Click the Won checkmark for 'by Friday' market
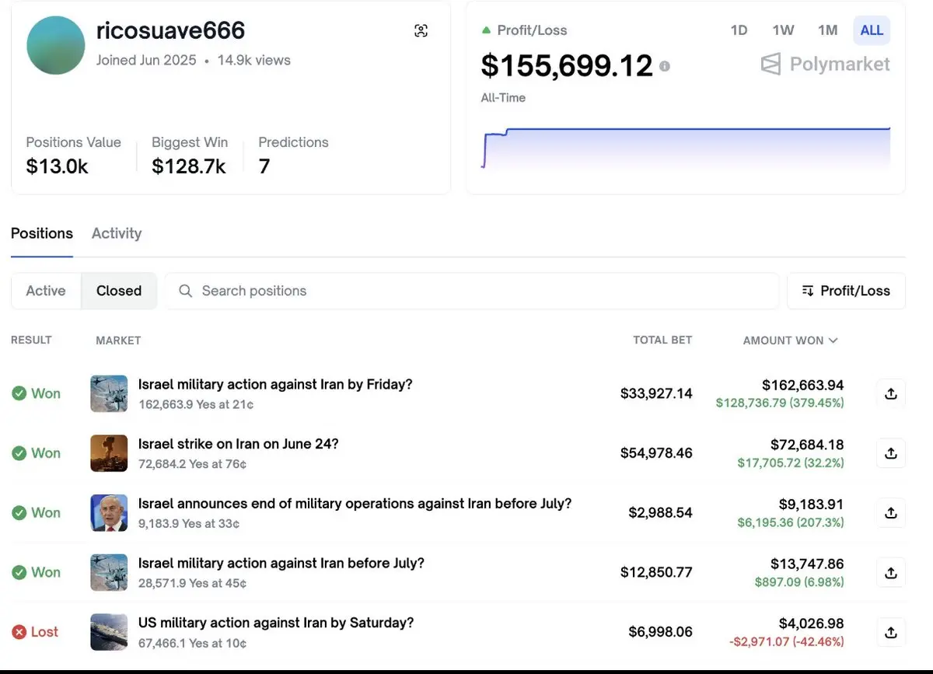Screen dimensions: 933x674 pyautogui.click(x=19, y=393)
